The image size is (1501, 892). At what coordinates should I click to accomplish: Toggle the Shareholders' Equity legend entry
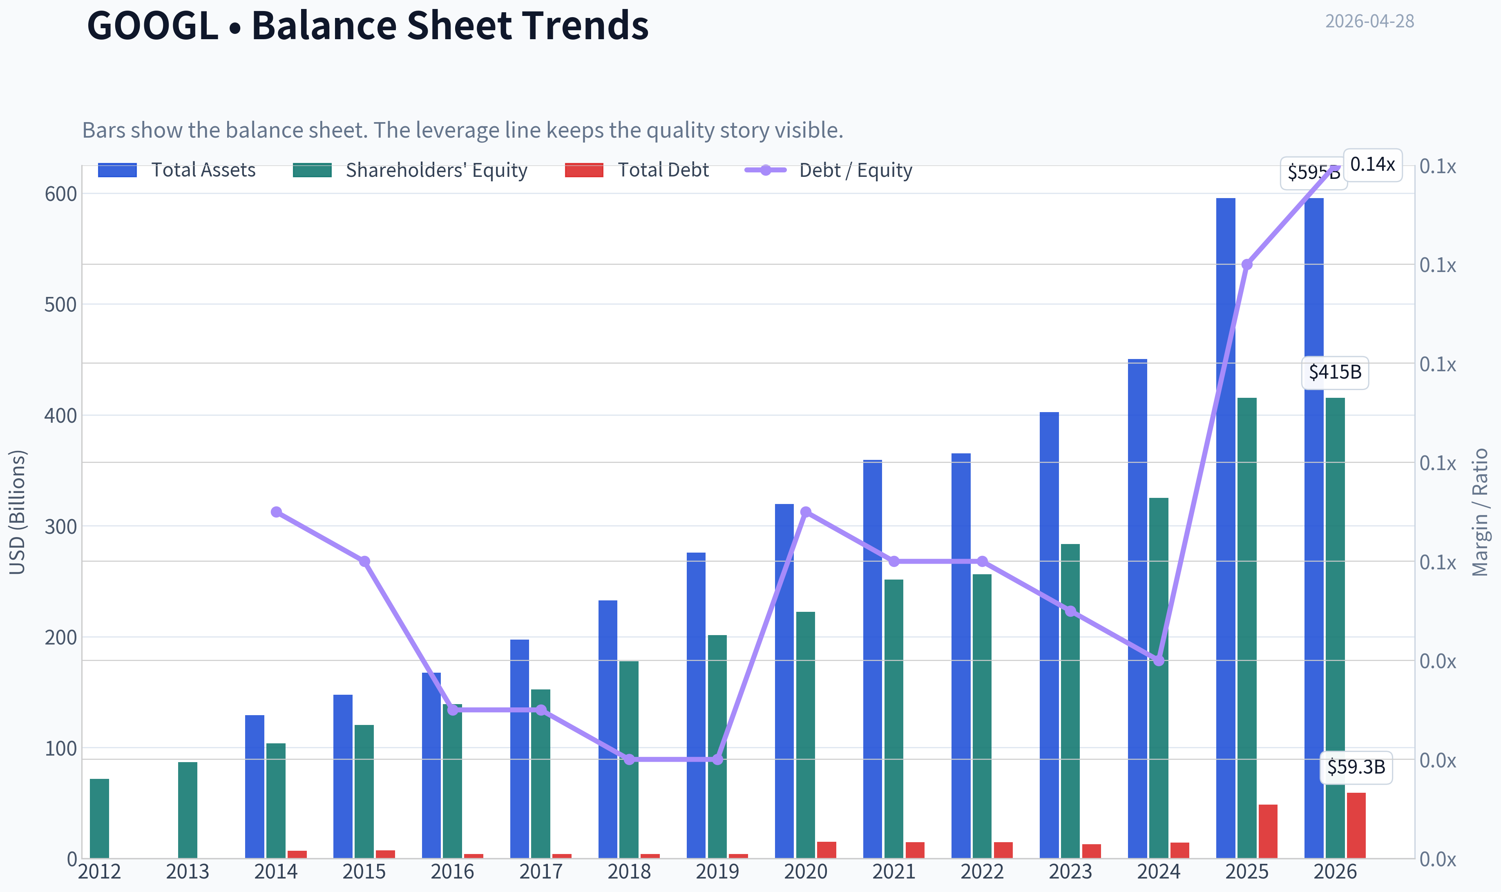pos(410,170)
